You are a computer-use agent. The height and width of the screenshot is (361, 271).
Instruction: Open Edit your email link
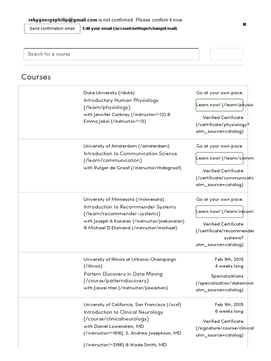pos(130,29)
